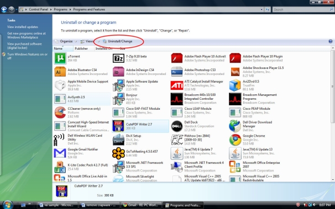Go back with the Back arrow button
The image size is (335, 209).
click(4, 9)
